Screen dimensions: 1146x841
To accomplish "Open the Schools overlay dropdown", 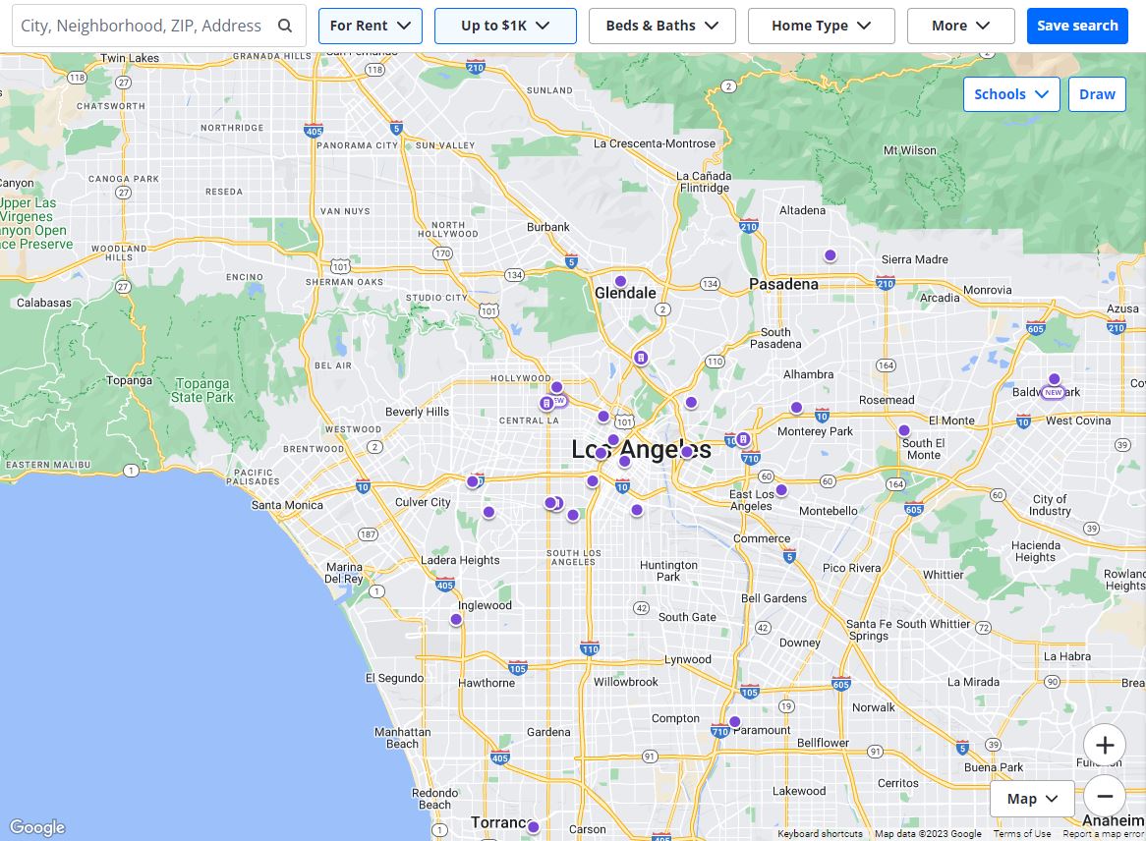I will tap(1011, 94).
